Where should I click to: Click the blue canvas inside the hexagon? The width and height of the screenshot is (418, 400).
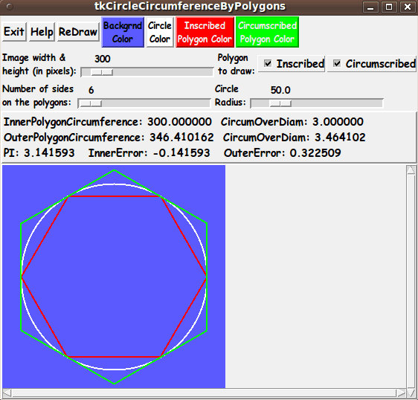114,277
